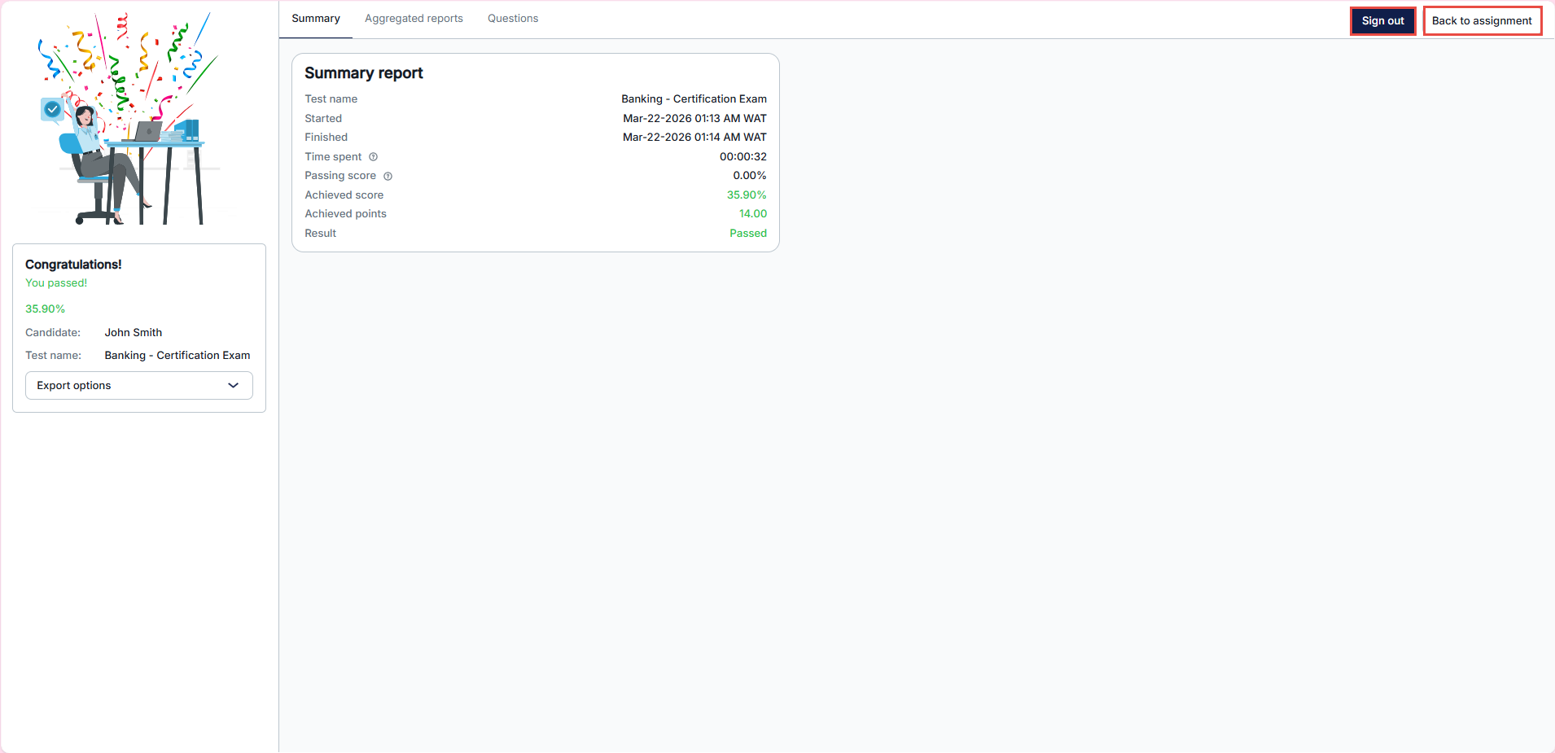The height and width of the screenshot is (753, 1555).
Task: Click the Time spent info icon
Action: (373, 157)
